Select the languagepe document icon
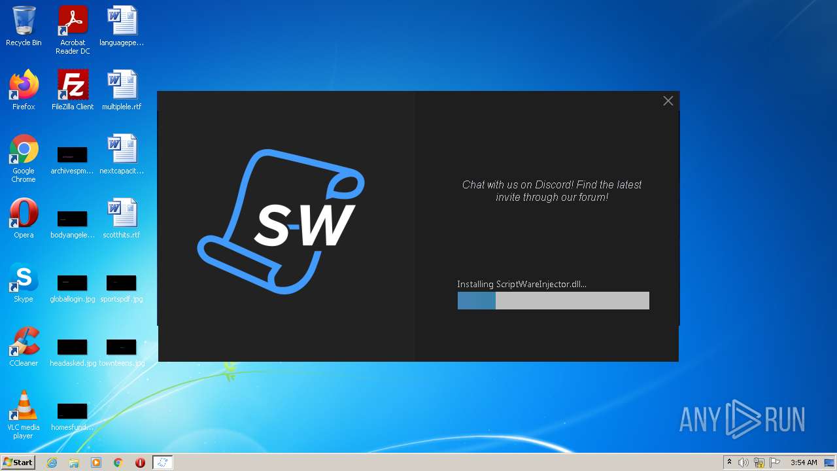Screen dimensions: 837x471 tap(122, 27)
